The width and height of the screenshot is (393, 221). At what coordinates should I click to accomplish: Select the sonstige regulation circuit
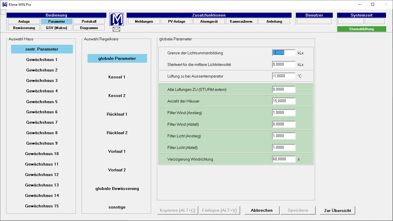pos(117,207)
